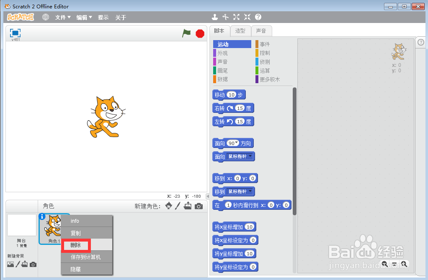428x280 pixels.
Task: Zoom out in scripts area
Action: click(x=384, y=264)
